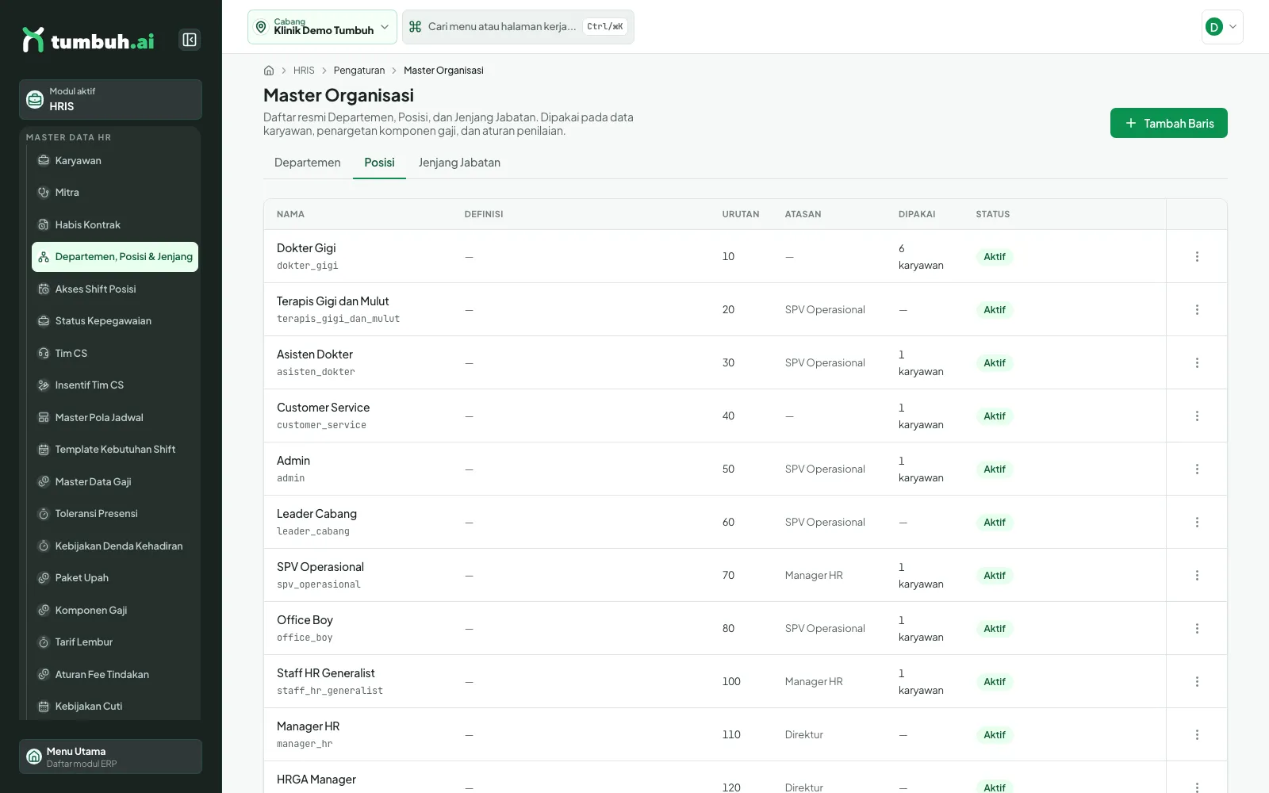Open row actions for Office Boy

pos(1197,628)
